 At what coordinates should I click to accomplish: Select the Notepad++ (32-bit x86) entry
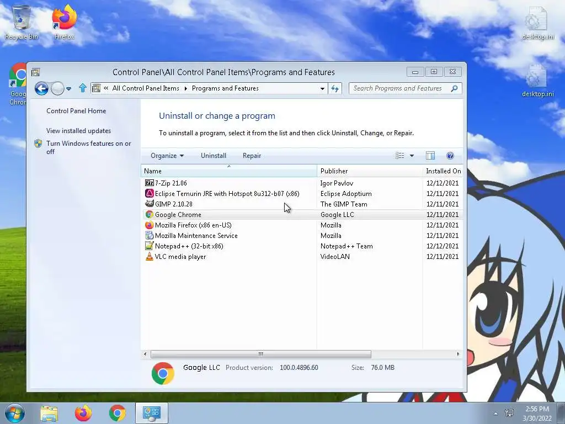click(x=189, y=246)
